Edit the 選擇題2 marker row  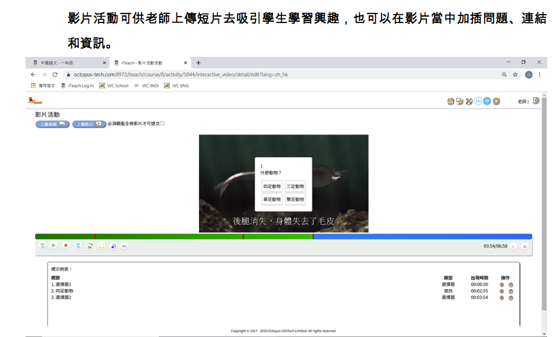tap(502, 298)
